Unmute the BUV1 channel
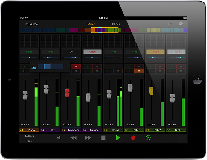 pos(139,71)
